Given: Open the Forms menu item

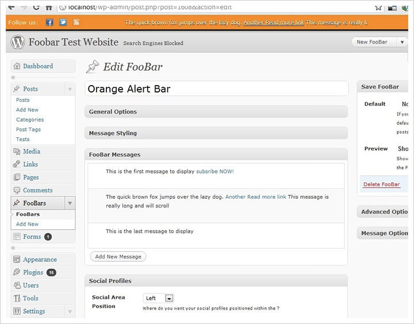Looking at the screenshot, I should 32,237.
